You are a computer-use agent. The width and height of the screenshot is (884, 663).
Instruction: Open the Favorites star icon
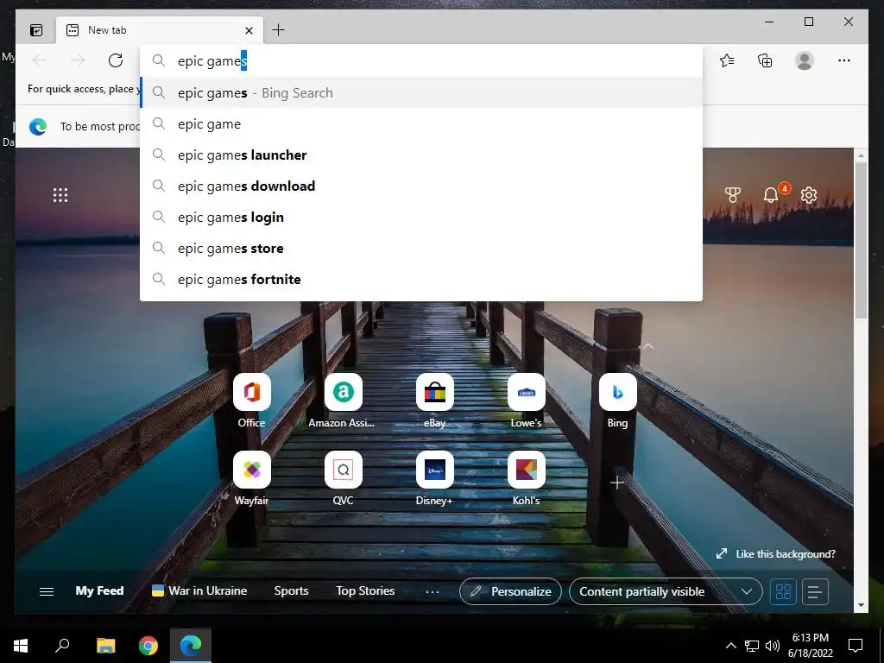click(x=727, y=60)
